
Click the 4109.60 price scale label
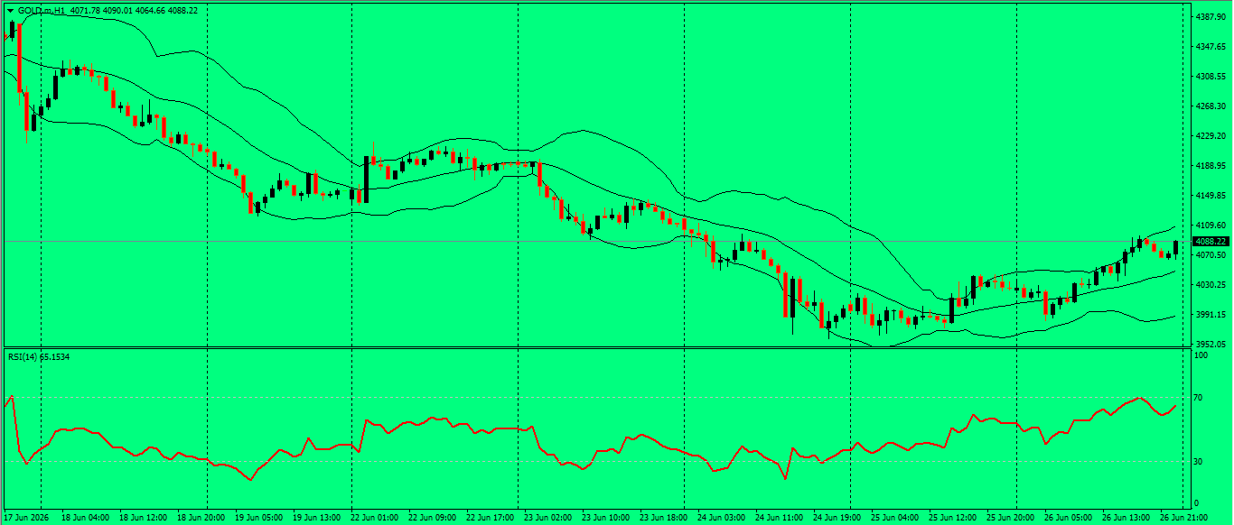coord(1210,226)
